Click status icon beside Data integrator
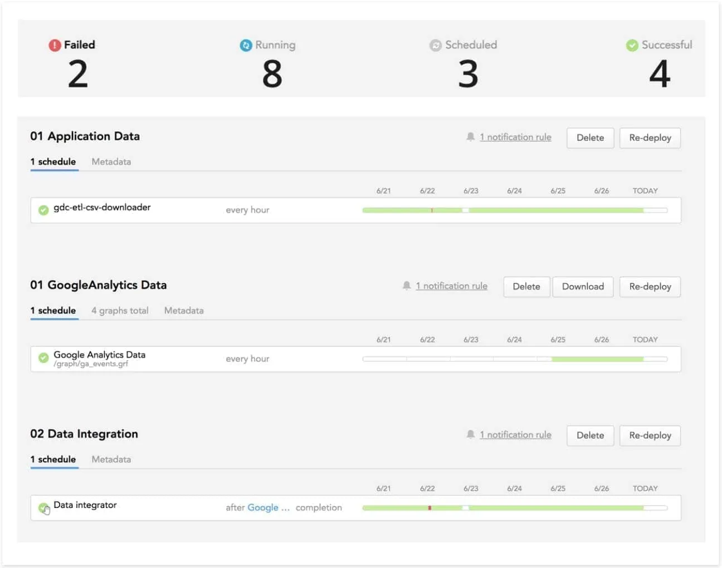The width and height of the screenshot is (722, 568). point(43,507)
